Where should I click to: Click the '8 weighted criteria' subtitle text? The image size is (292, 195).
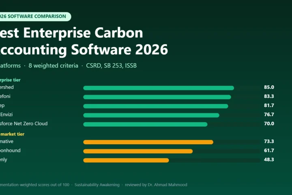(x=53, y=65)
